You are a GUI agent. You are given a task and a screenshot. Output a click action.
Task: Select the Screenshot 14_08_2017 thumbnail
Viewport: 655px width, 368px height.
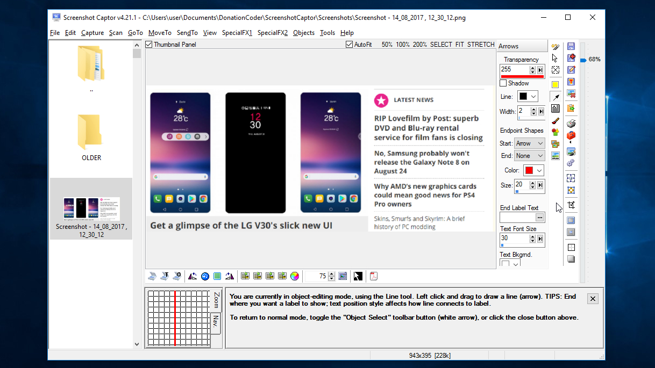coord(91,209)
